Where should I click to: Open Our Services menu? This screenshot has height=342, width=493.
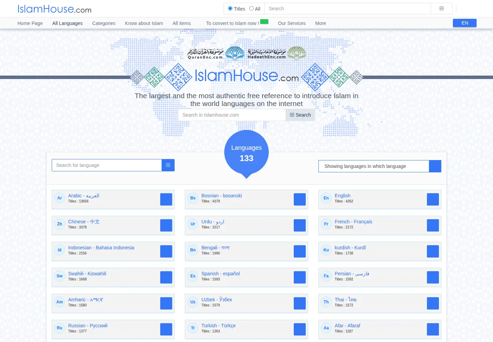(x=292, y=23)
